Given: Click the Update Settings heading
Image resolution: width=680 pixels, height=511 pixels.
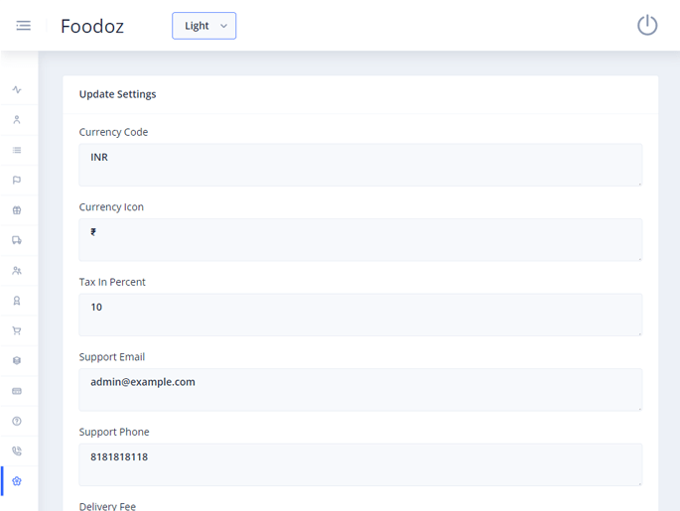Looking at the screenshot, I should click(x=117, y=94).
